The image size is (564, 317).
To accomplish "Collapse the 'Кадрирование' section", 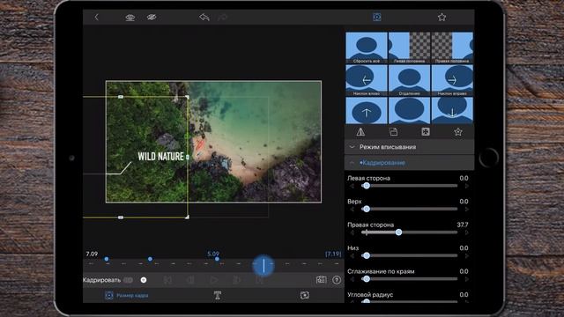I will tap(409, 163).
